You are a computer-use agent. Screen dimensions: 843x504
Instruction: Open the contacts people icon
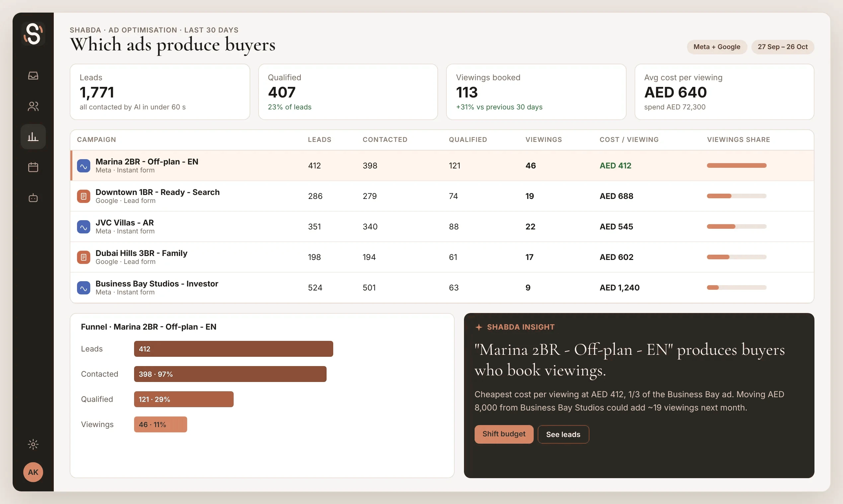tap(33, 106)
